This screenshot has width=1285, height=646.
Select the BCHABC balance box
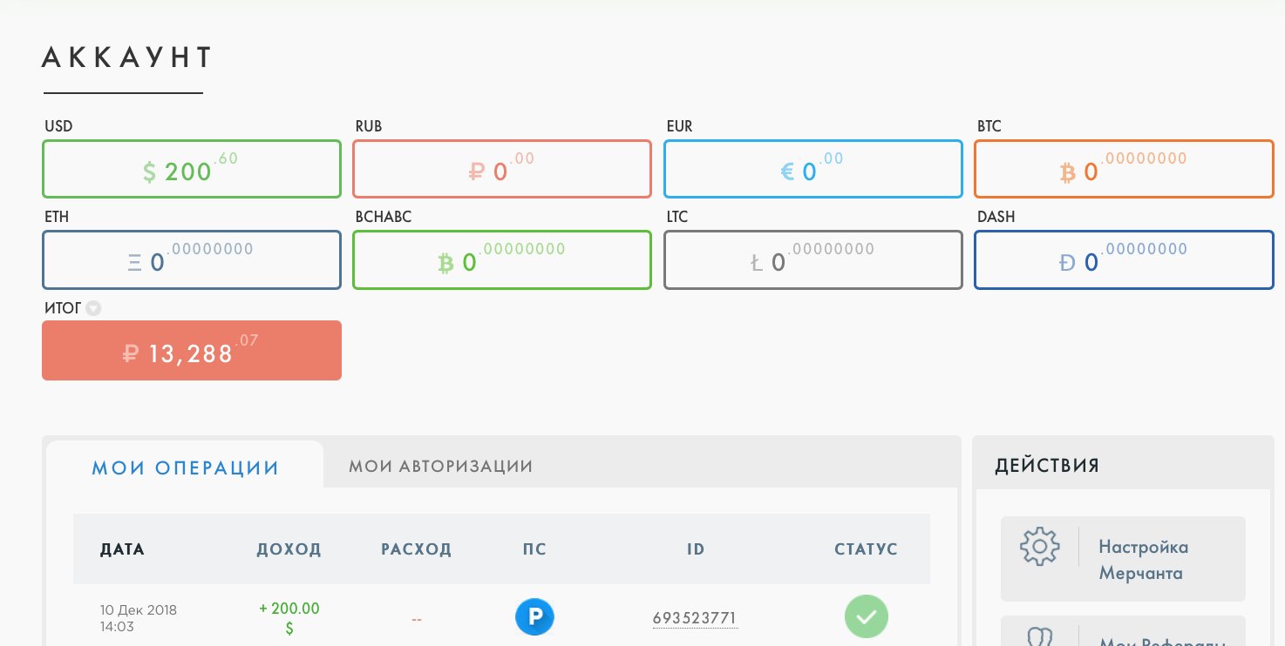(x=502, y=259)
